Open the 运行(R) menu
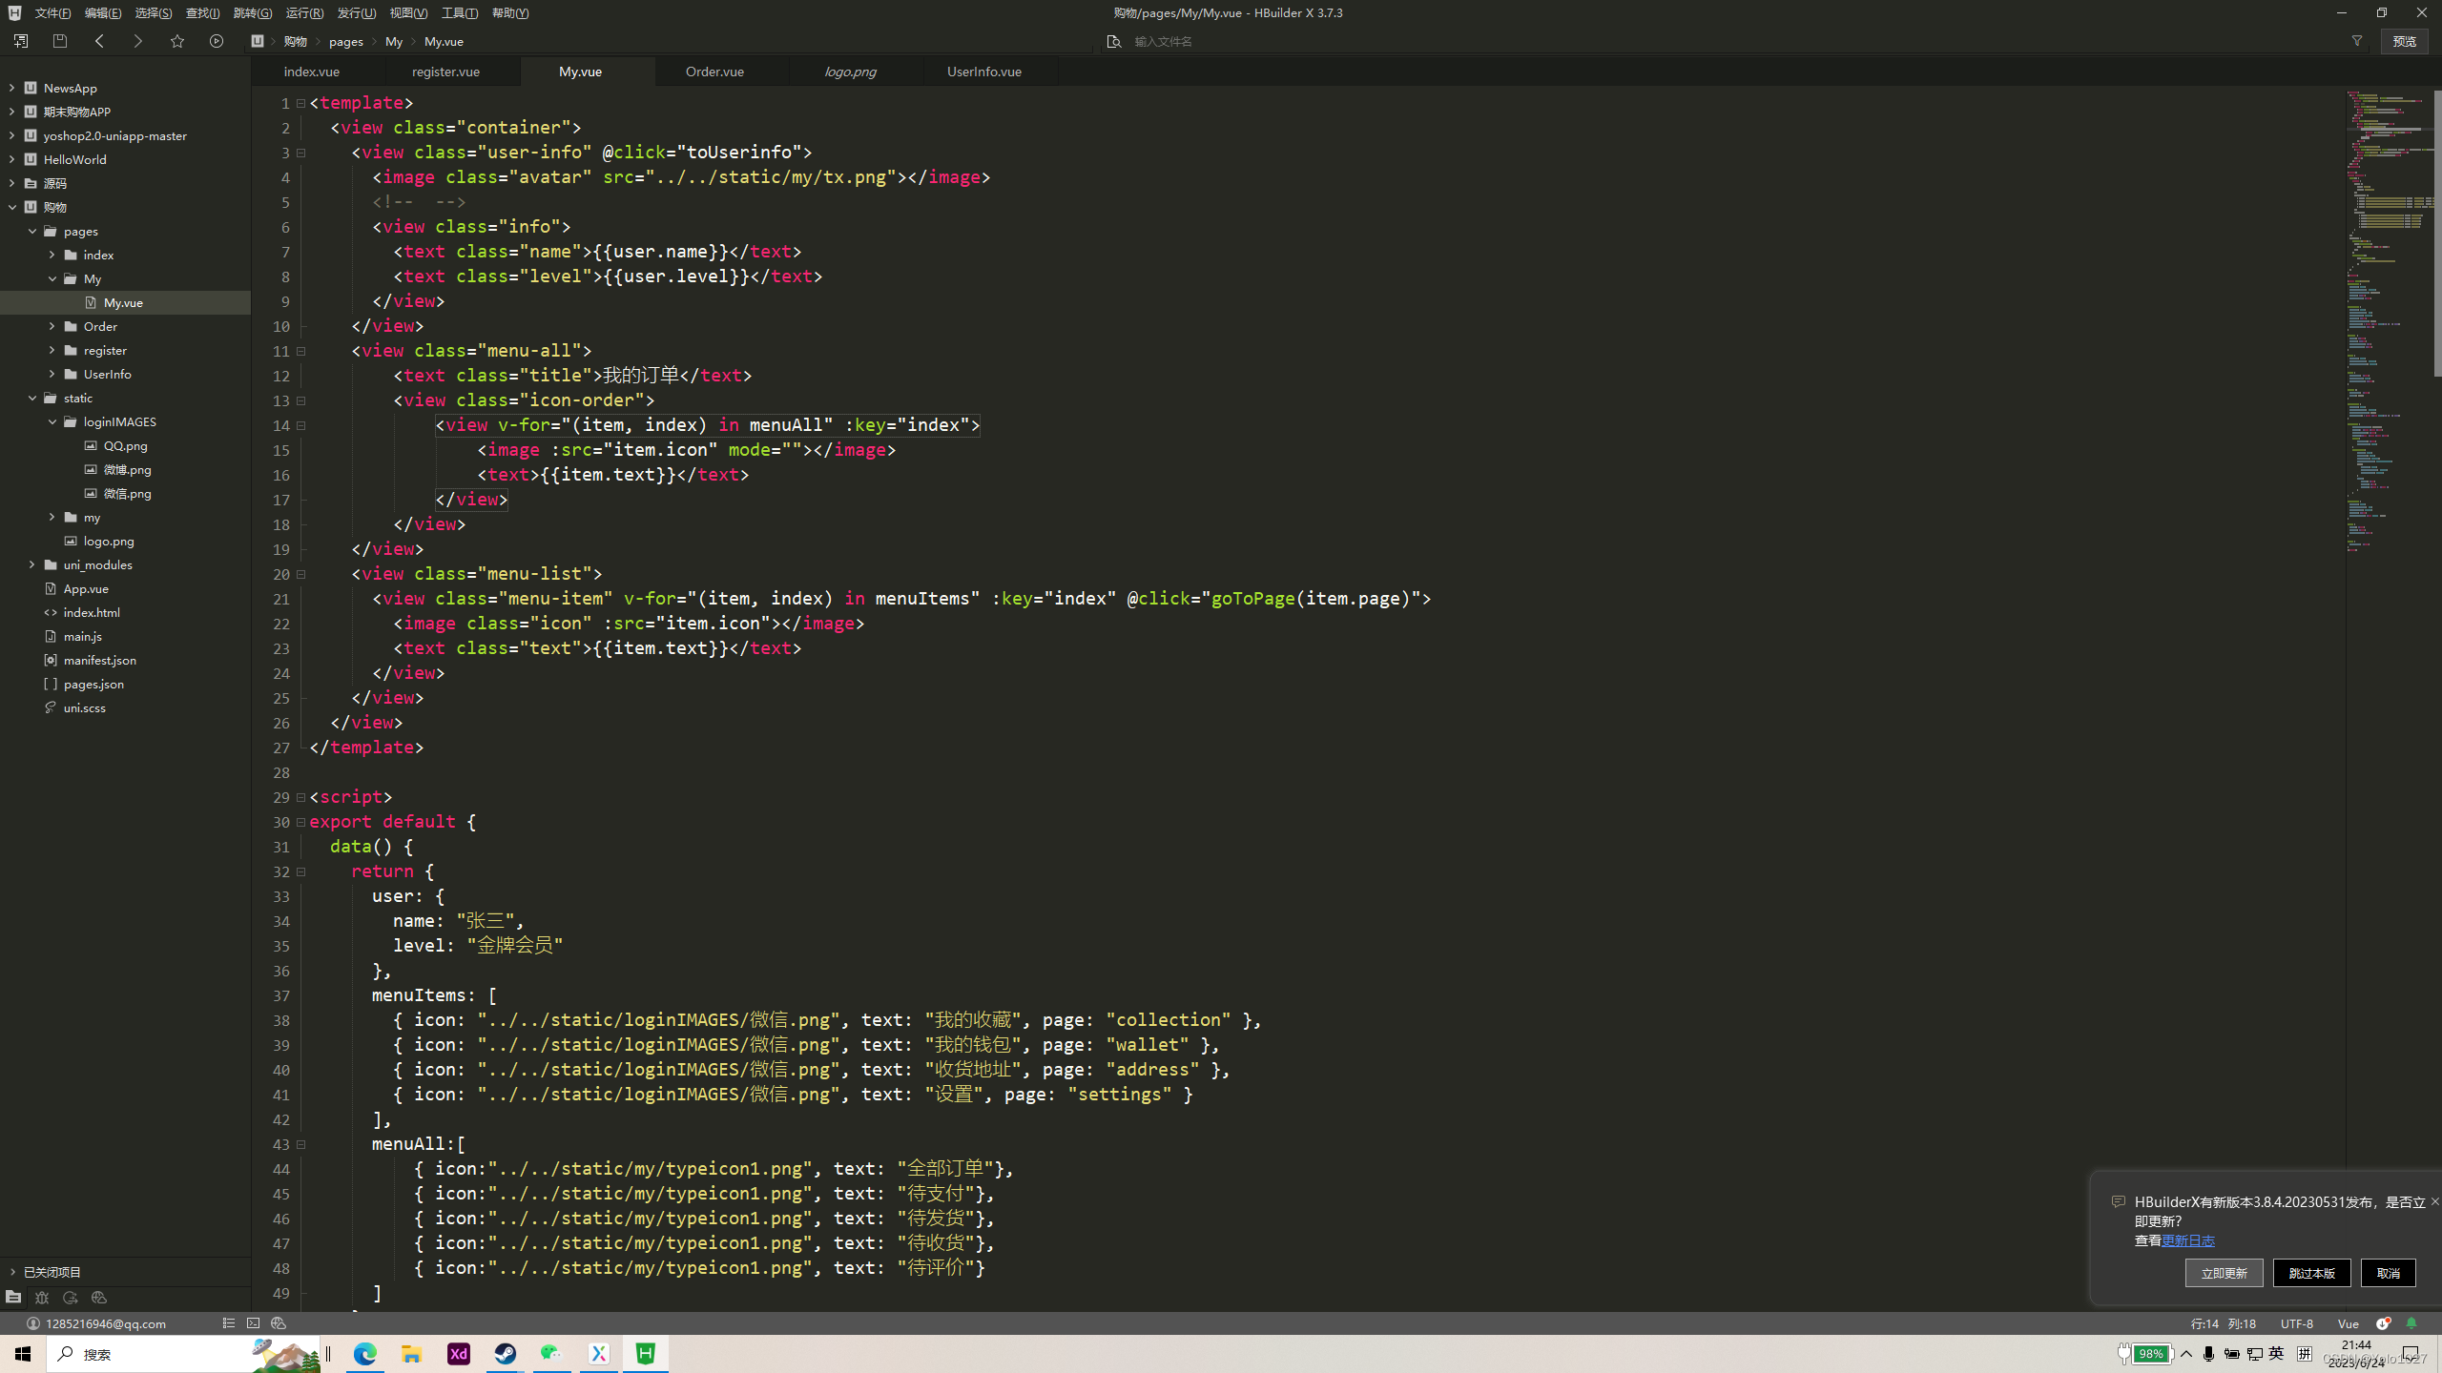 tap(304, 13)
